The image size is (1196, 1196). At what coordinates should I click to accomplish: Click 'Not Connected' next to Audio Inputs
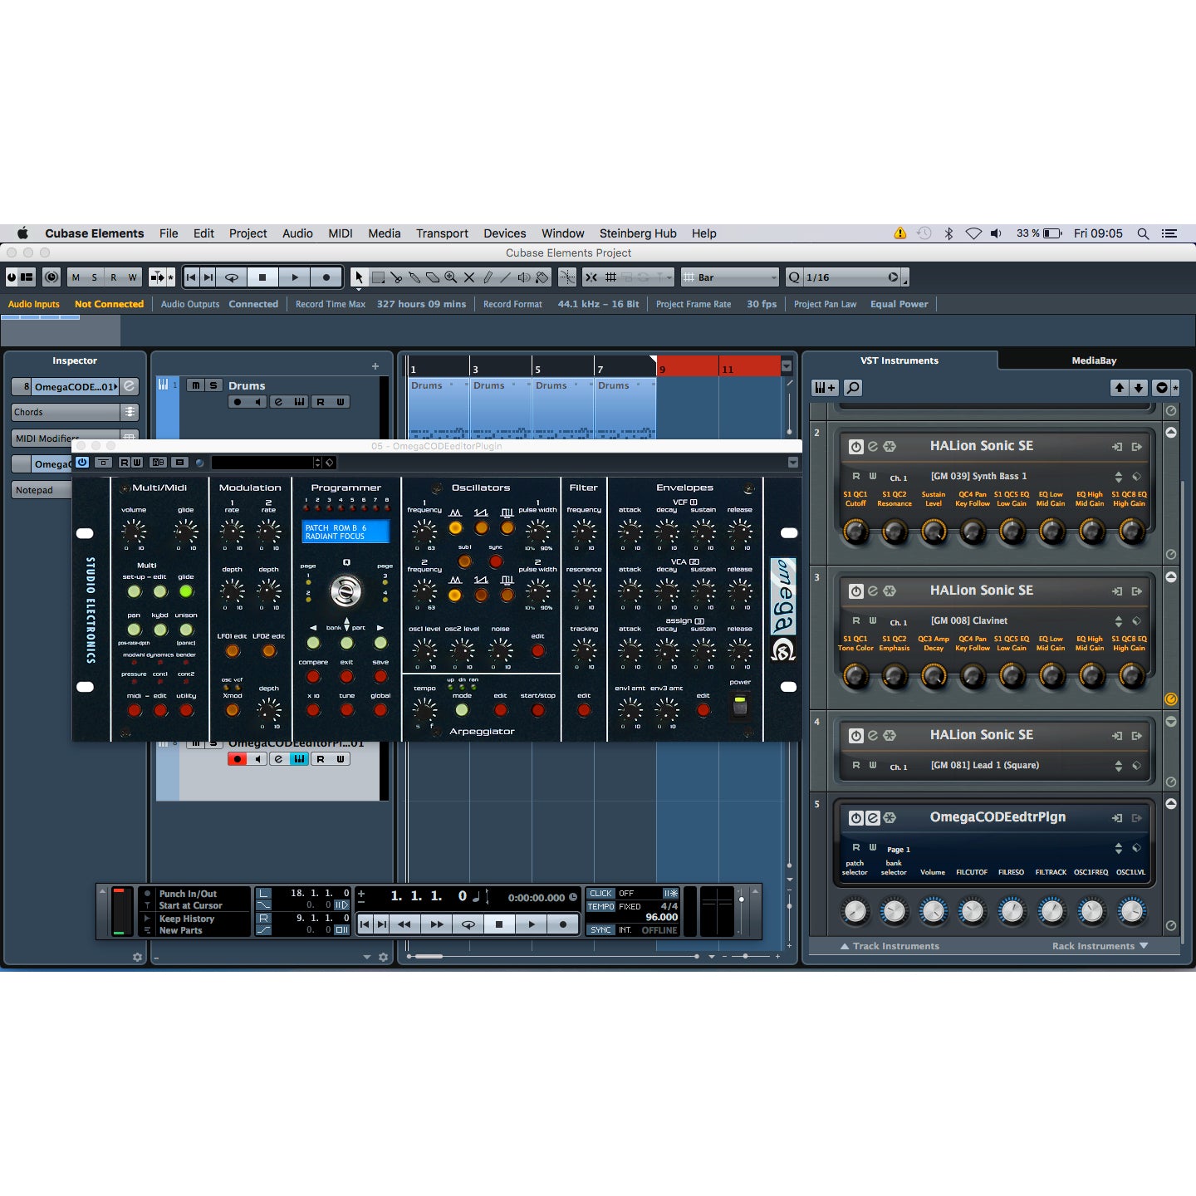110,304
